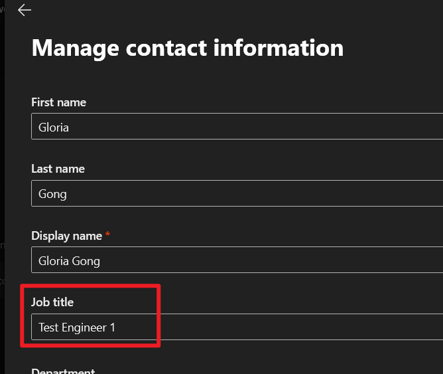Viewport: 443px width, 374px height.
Task: Click the 'Display name' label
Action: (66, 236)
